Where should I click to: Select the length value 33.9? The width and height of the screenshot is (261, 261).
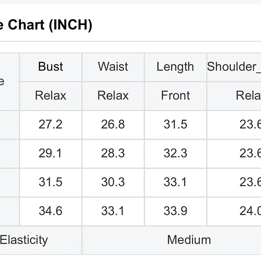point(175,211)
